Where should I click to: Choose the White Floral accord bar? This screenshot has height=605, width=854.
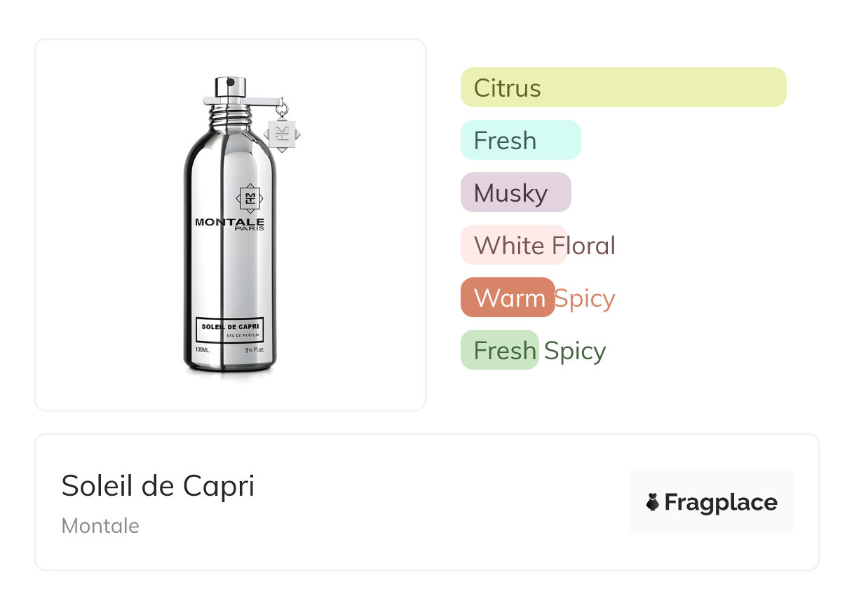click(x=514, y=245)
